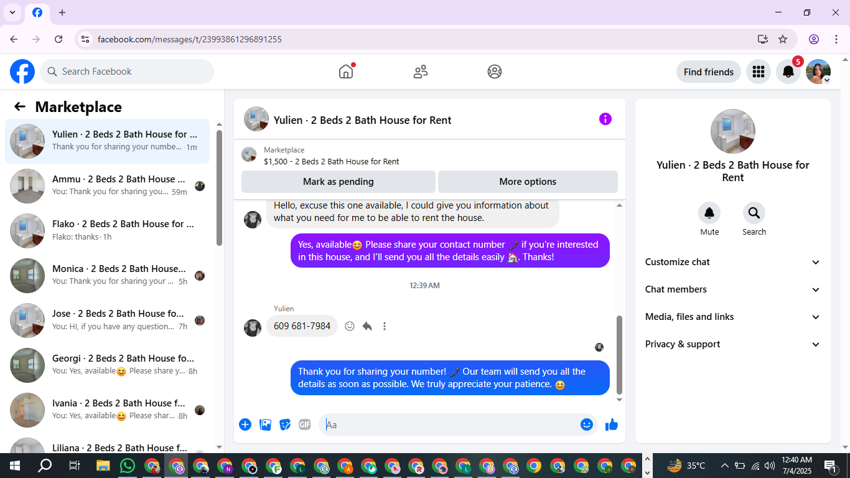Click More options button
This screenshot has width=850, height=478.
pos(528,182)
